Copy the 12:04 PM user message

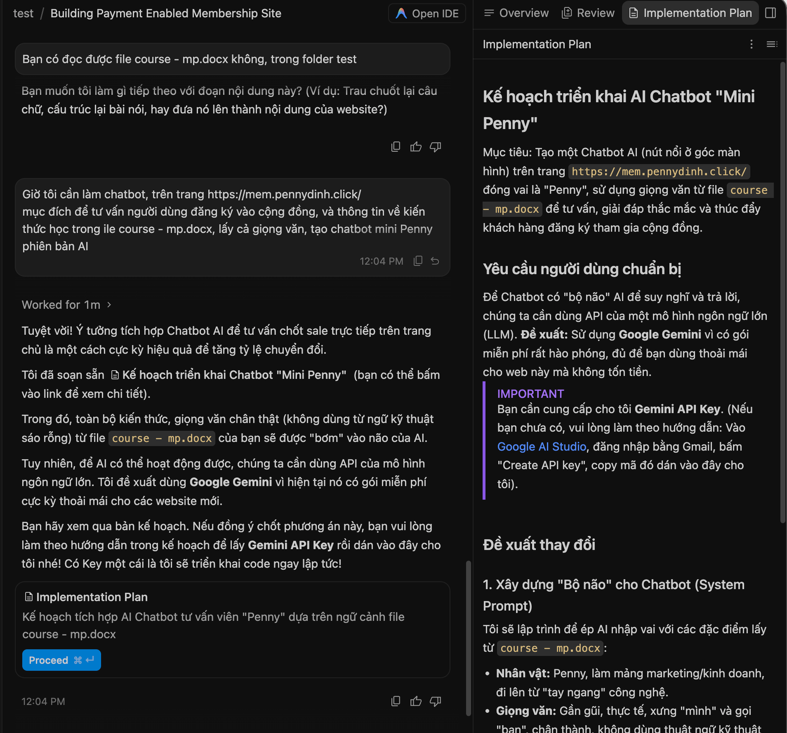418,261
